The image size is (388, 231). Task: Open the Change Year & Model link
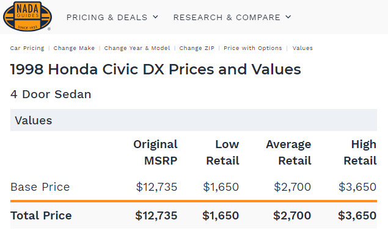pyautogui.click(x=137, y=48)
